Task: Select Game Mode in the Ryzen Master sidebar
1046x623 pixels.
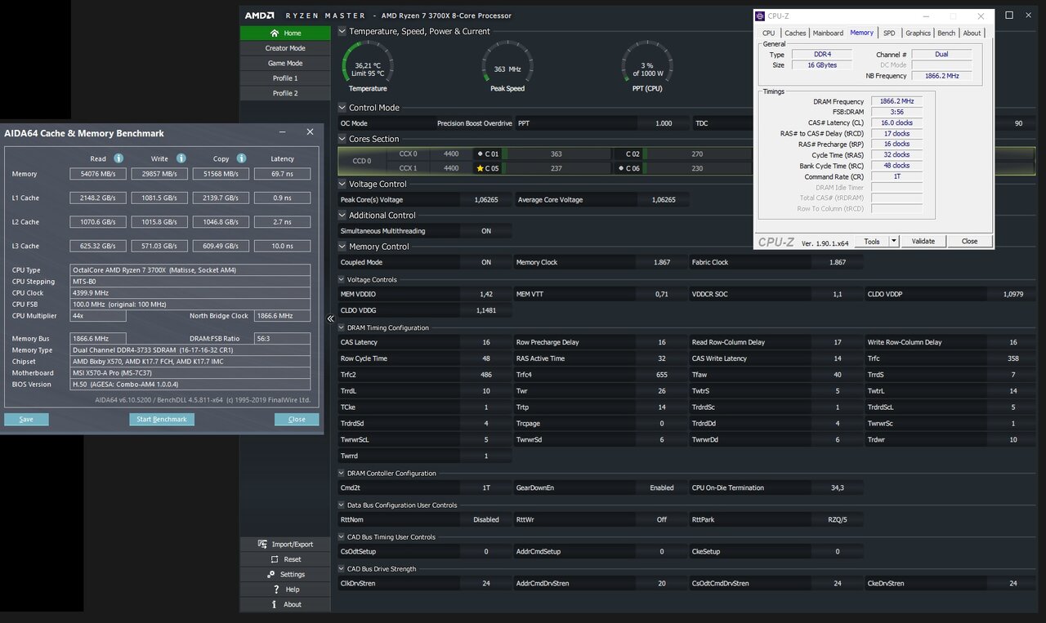Action: 284,63
